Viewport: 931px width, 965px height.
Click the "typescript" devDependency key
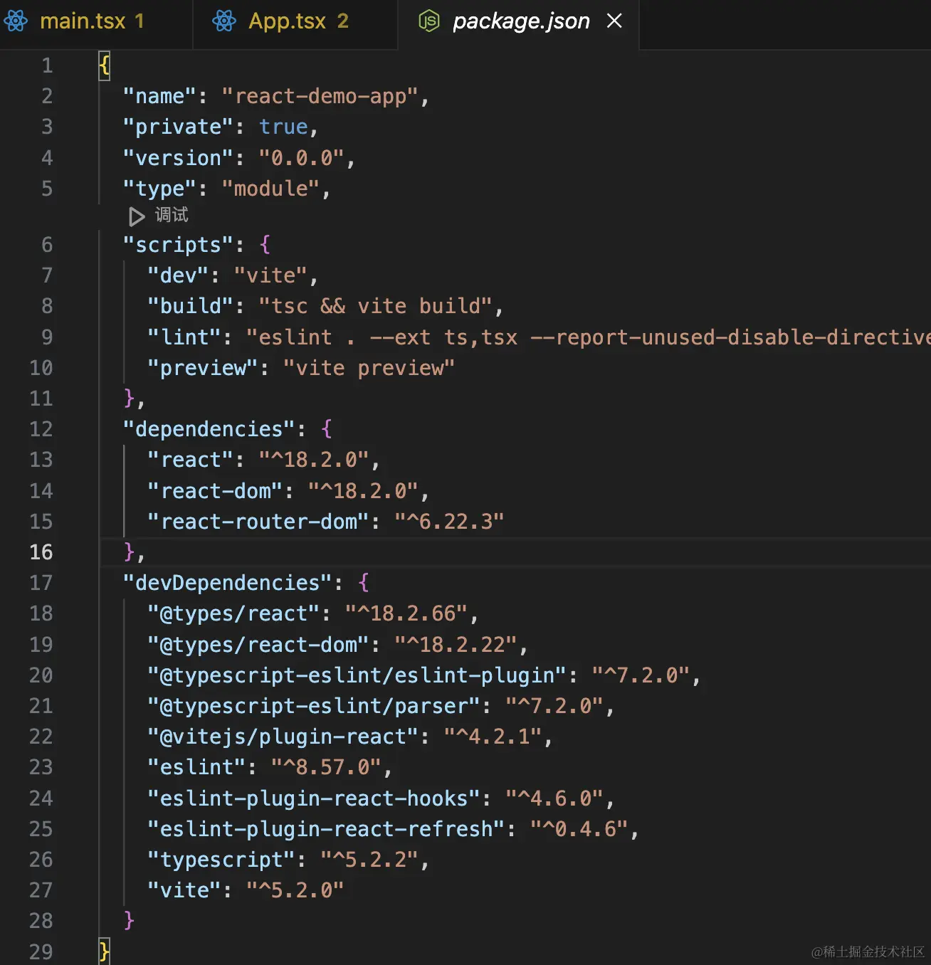click(x=221, y=860)
